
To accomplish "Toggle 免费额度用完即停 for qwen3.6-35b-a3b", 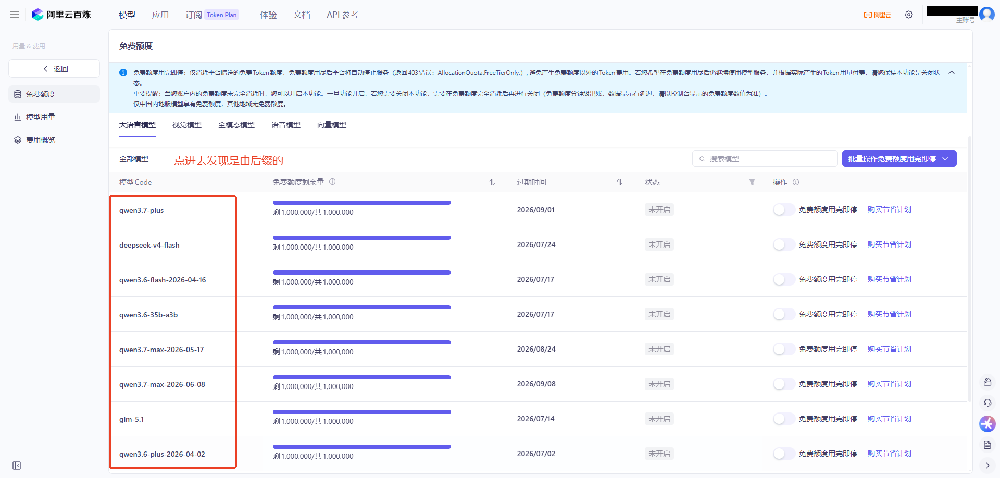I will pos(783,314).
